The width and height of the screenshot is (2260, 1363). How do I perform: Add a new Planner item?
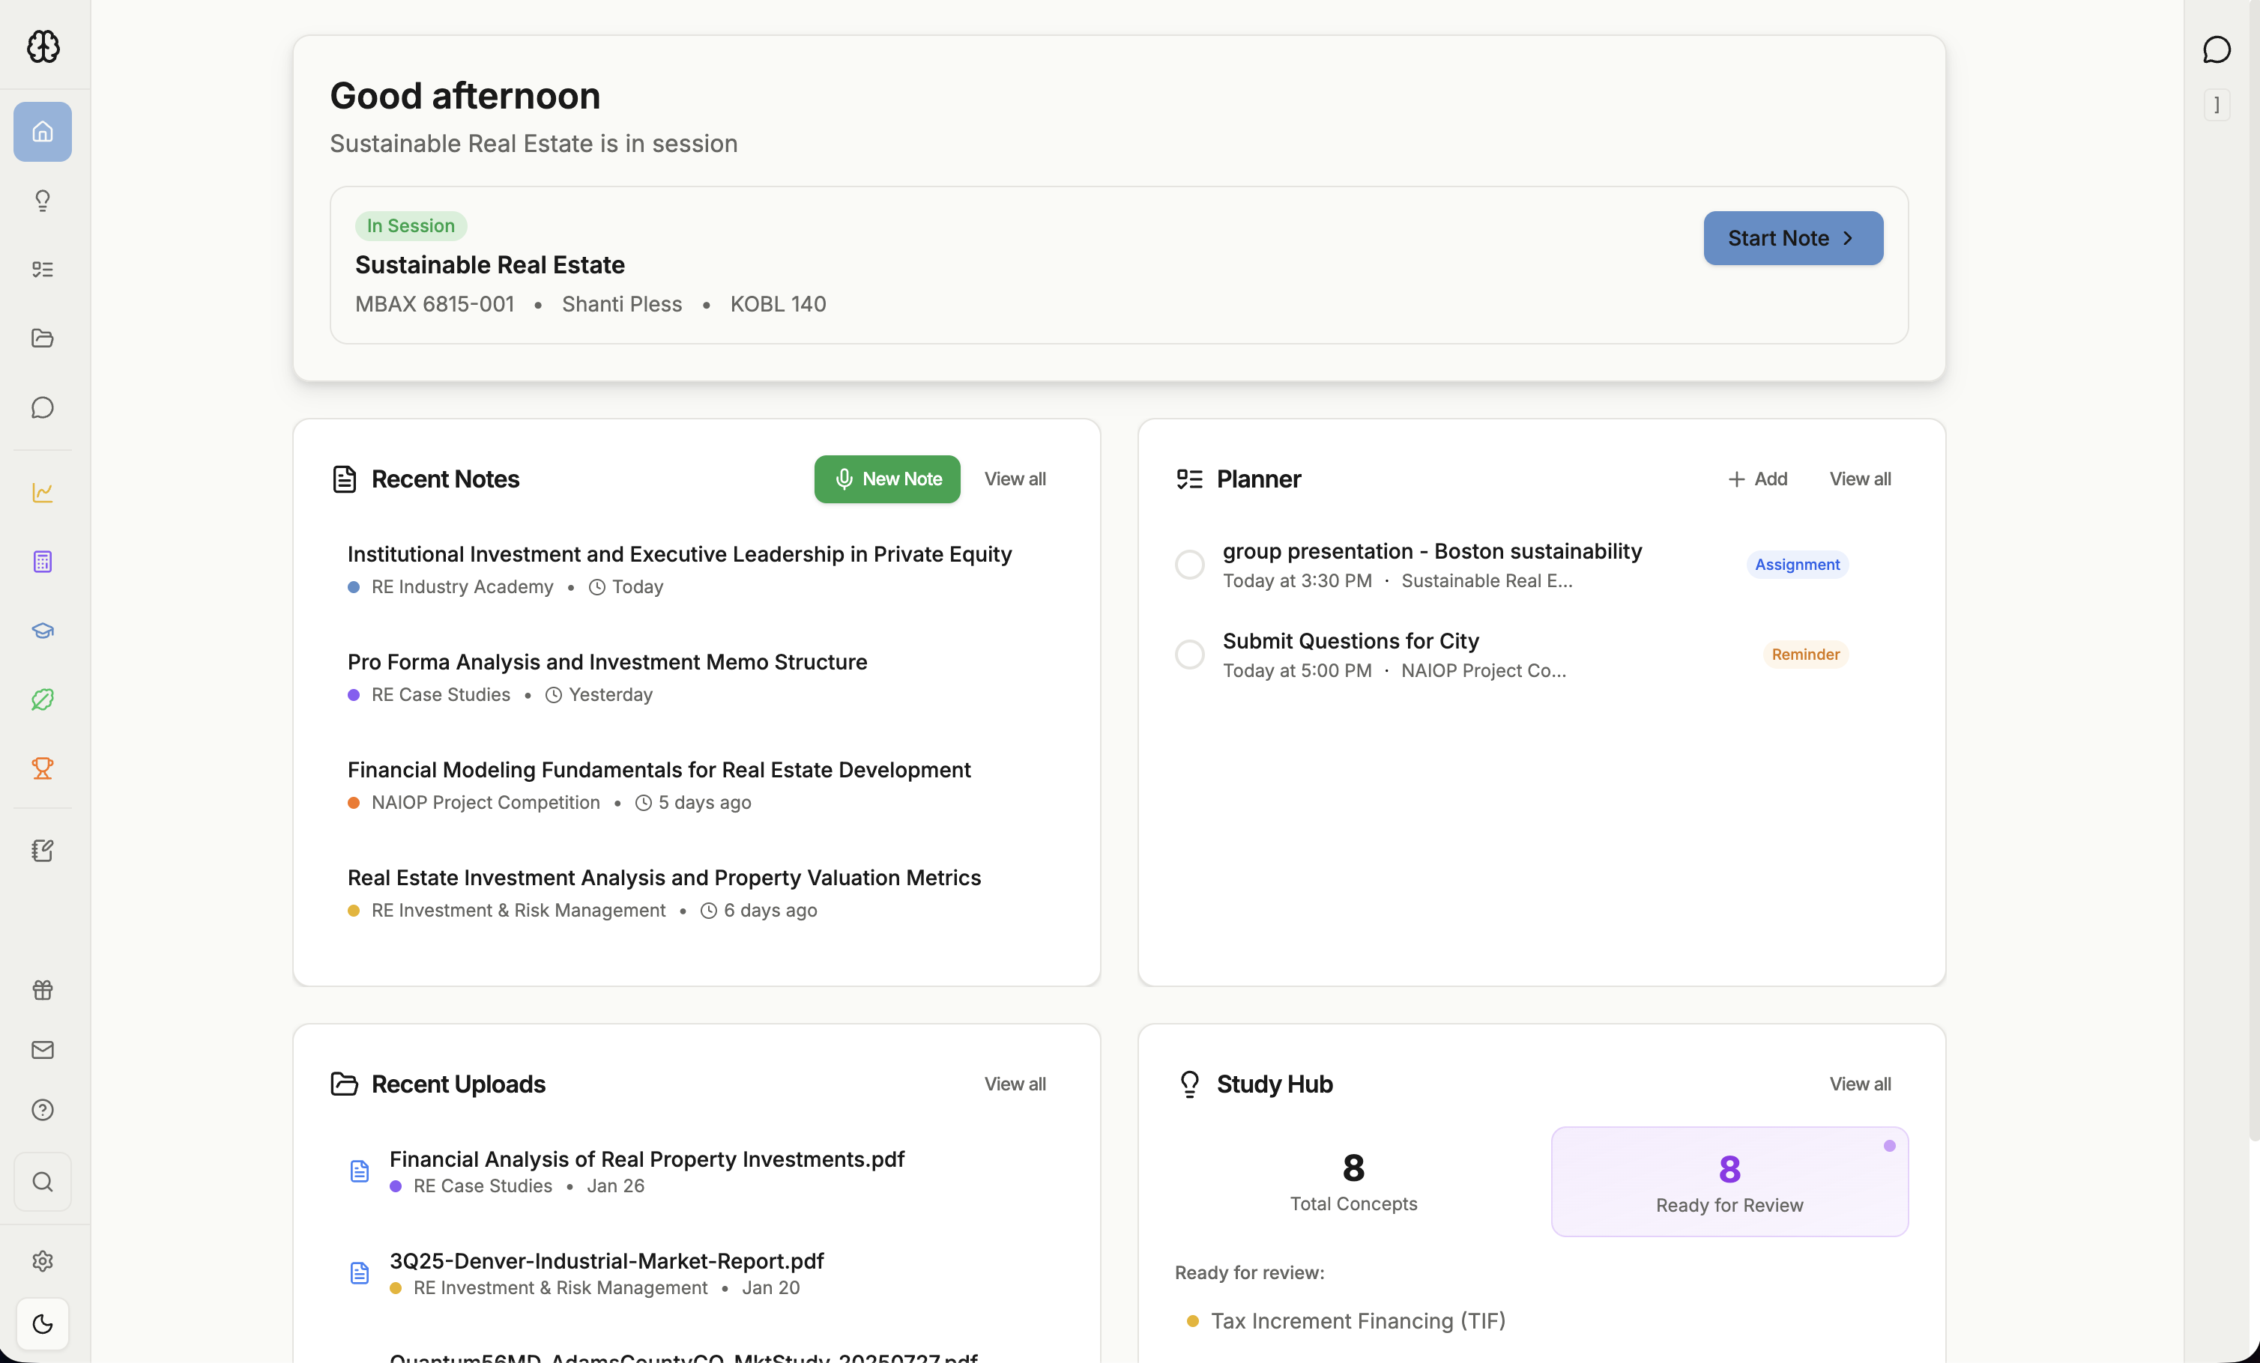[x=1756, y=479]
